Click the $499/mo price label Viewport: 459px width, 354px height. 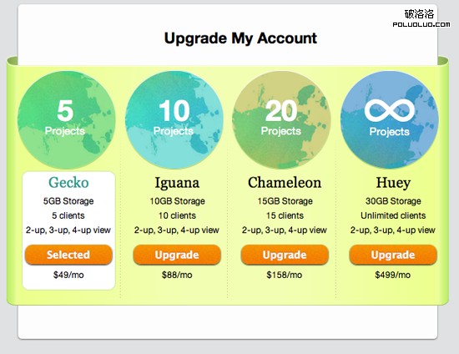click(393, 275)
